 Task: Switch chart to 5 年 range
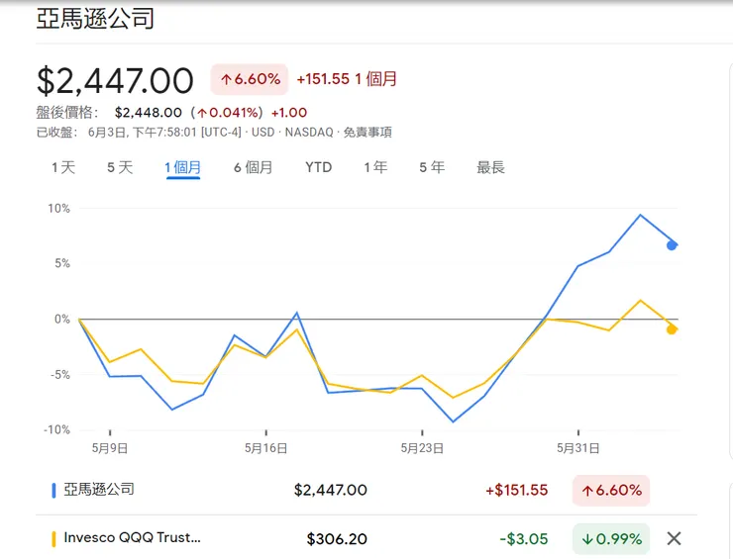tap(432, 167)
